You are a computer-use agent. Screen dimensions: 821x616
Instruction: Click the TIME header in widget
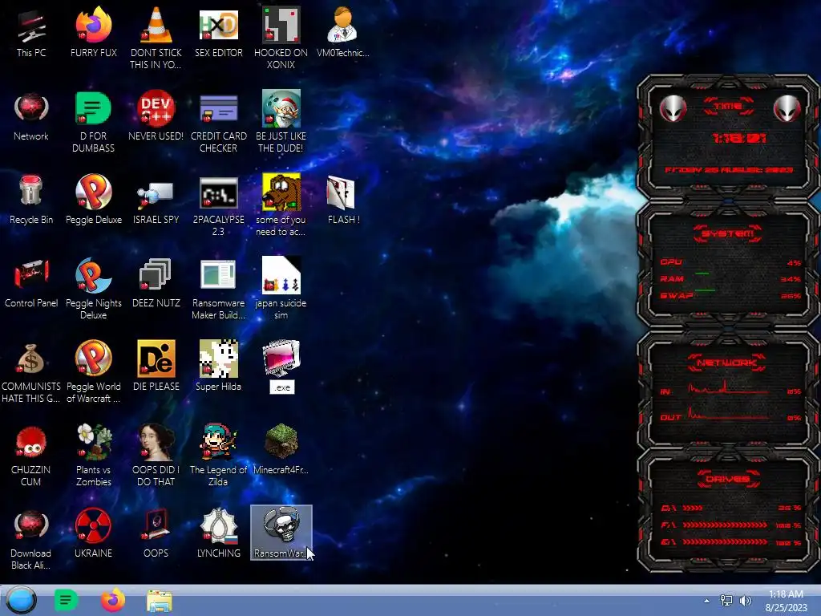tap(728, 106)
